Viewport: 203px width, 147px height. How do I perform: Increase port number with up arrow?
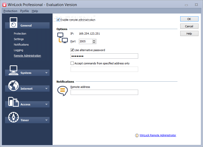(x=94, y=40)
